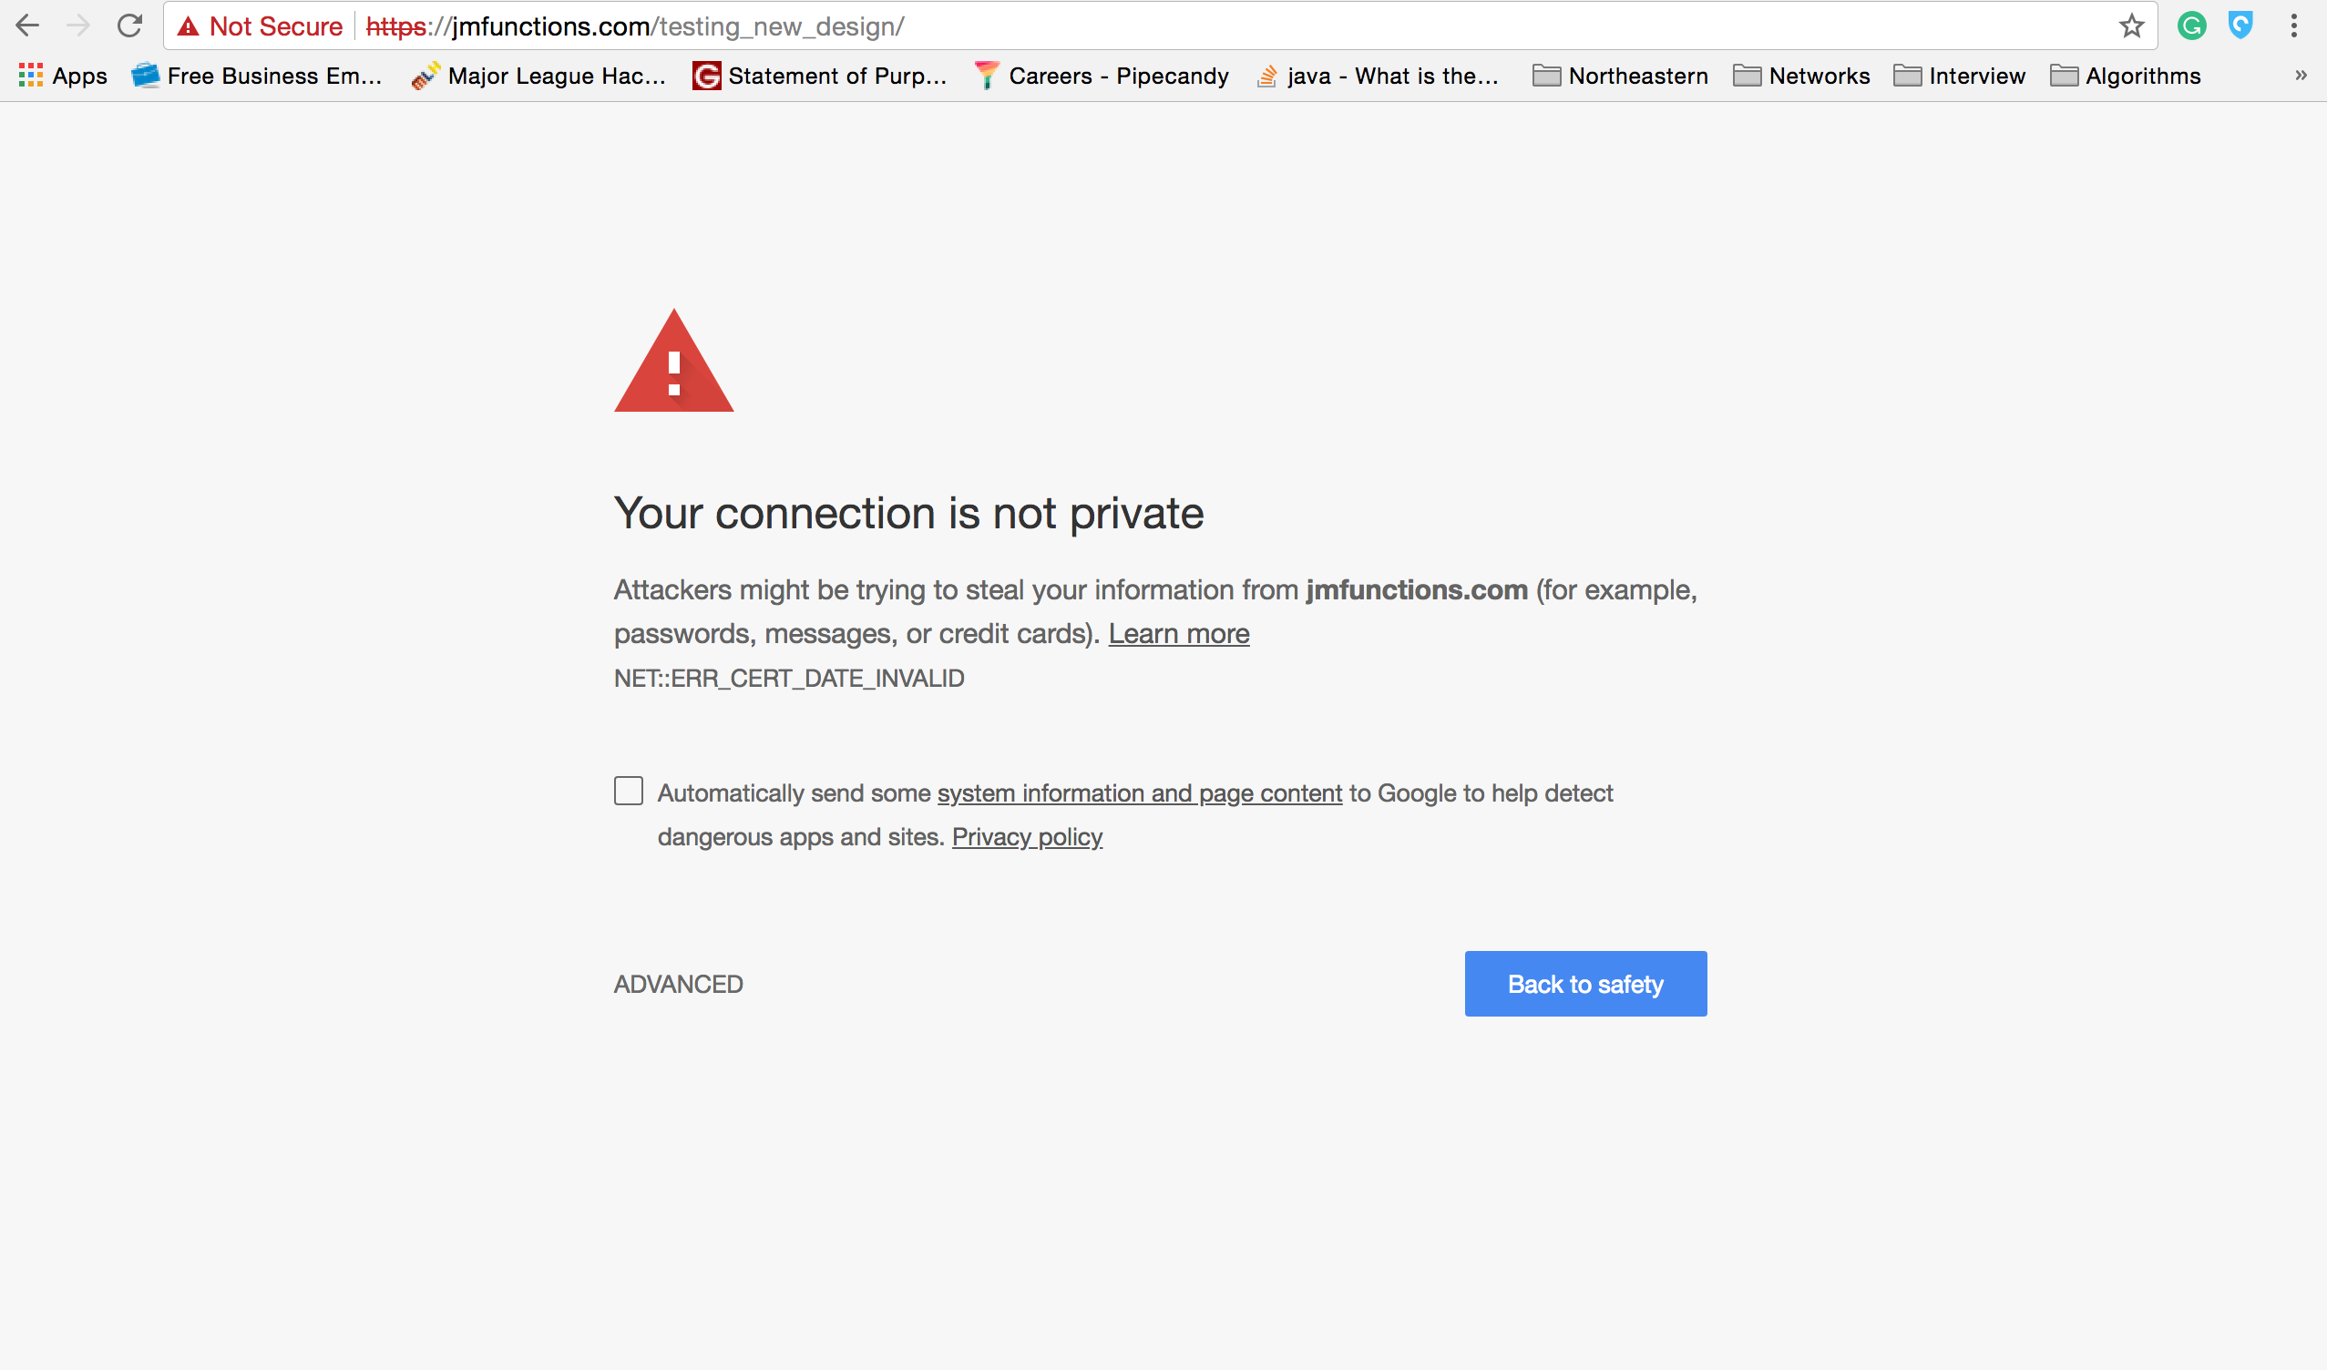The height and width of the screenshot is (1370, 2327).
Task: Open Careers - Pipecandy bookmark
Action: point(1102,76)
